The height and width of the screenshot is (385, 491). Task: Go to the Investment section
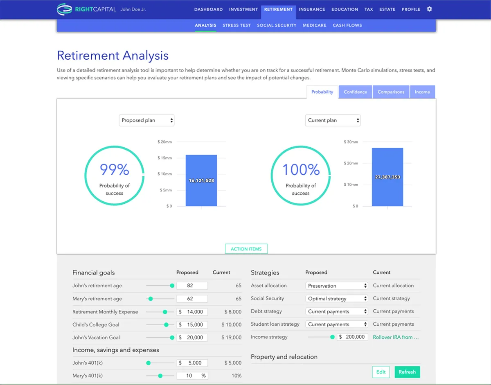[243, 9]
